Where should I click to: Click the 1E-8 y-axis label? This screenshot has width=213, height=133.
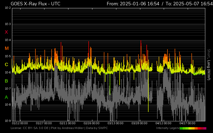tap(8, 105)
